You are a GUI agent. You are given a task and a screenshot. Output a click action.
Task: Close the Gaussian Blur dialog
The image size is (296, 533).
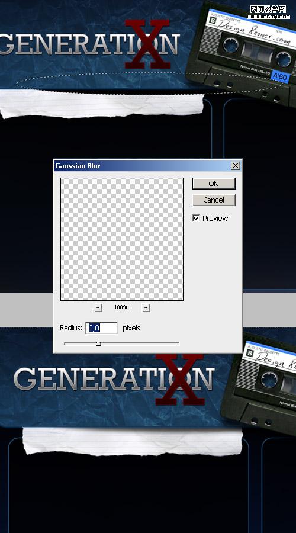(x=236, y=166)
